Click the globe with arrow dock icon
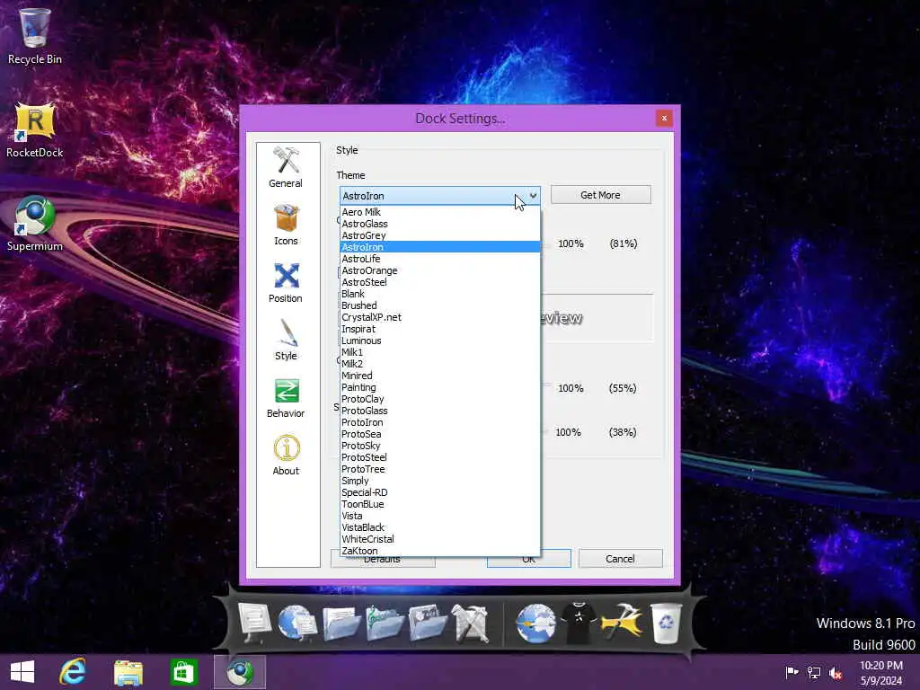Screen dimensions: 920x690 pyautogui.click(x=535, y=624)
